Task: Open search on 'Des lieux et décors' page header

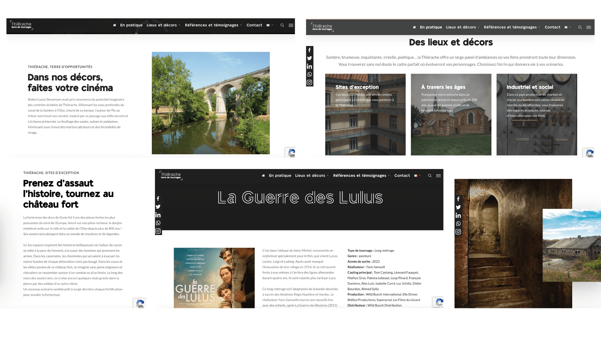Action: [x=580, y=27]
